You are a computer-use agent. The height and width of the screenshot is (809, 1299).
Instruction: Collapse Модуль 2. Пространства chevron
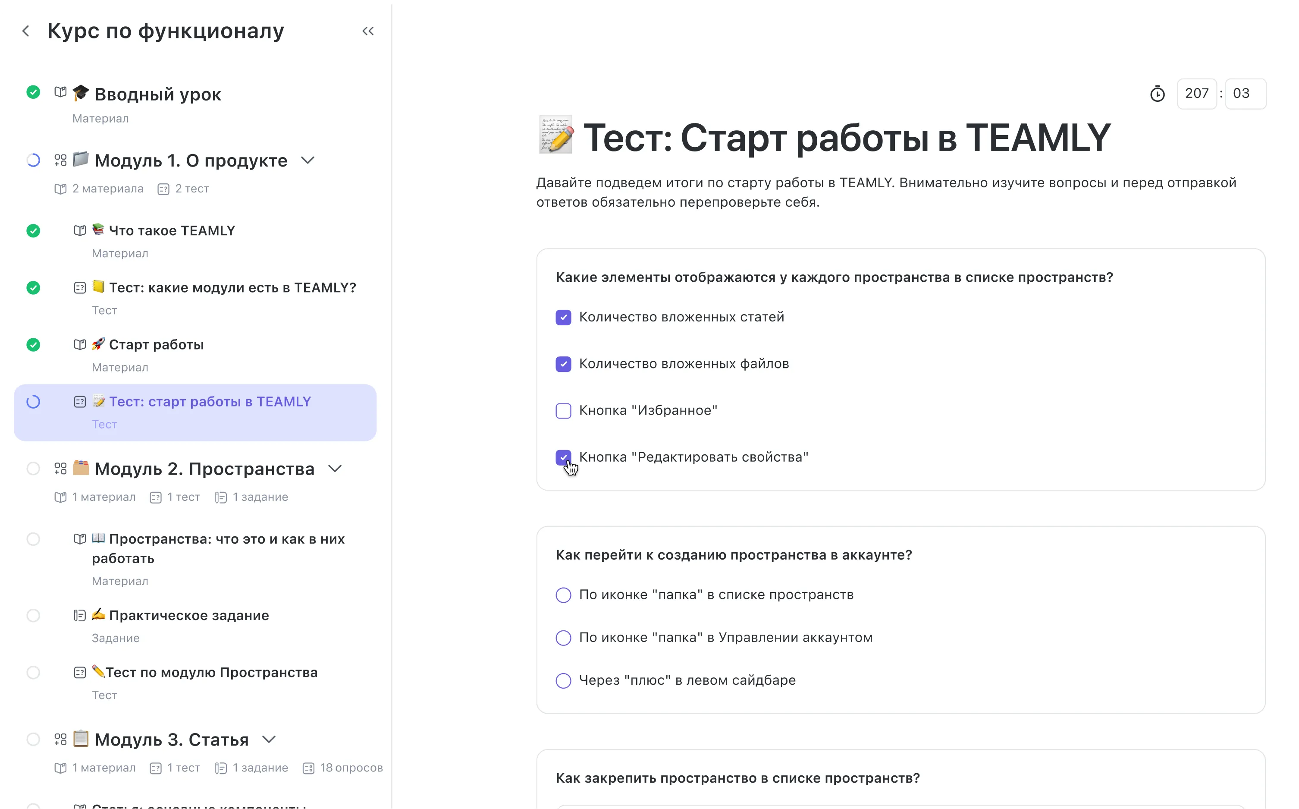coord(335,469)
